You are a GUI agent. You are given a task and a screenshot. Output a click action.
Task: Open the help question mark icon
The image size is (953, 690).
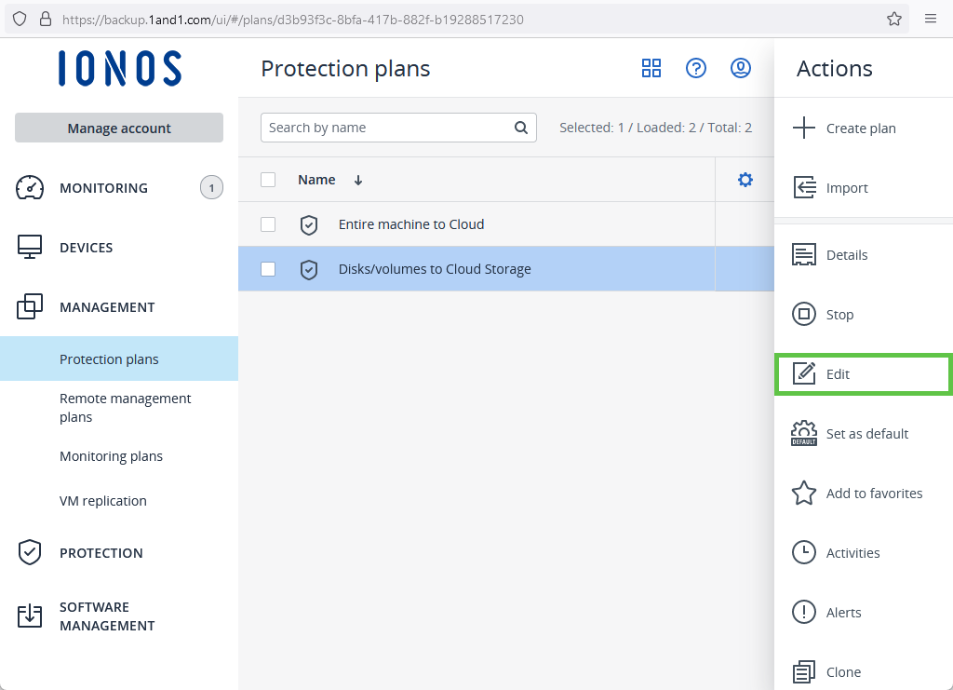coord(696,68)
